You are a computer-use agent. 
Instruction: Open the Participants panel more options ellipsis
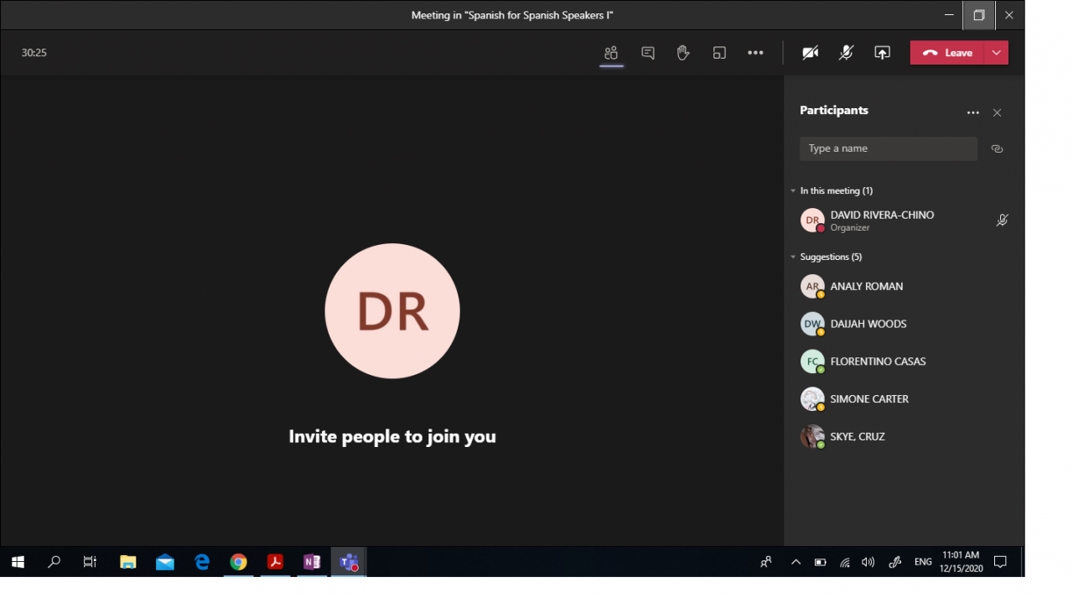(972, 112)
